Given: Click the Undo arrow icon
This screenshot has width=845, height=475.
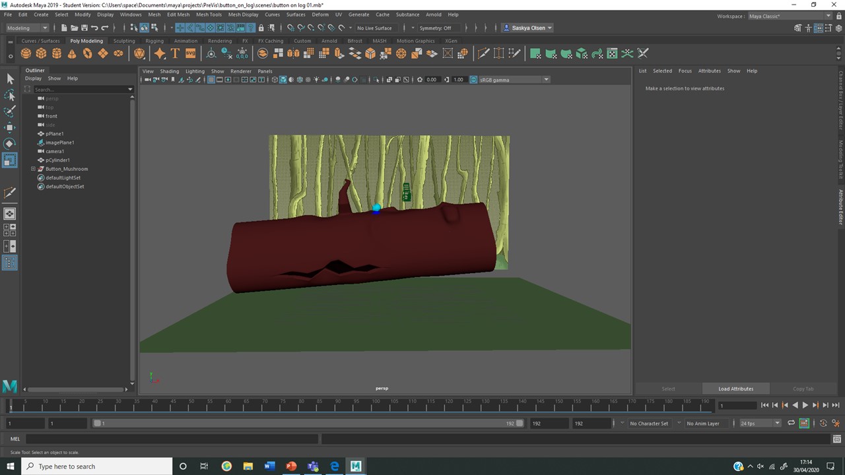Looking at the screenshot, I should point(94,28).
